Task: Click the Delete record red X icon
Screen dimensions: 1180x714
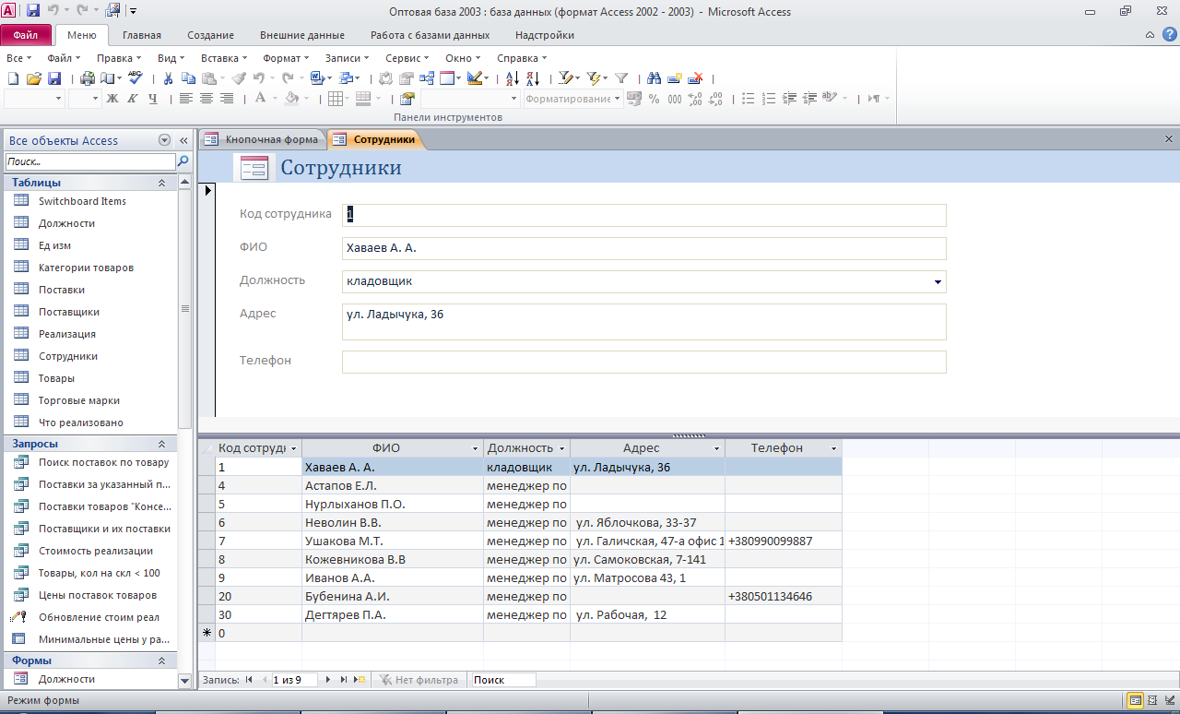Action: point(697,78)
